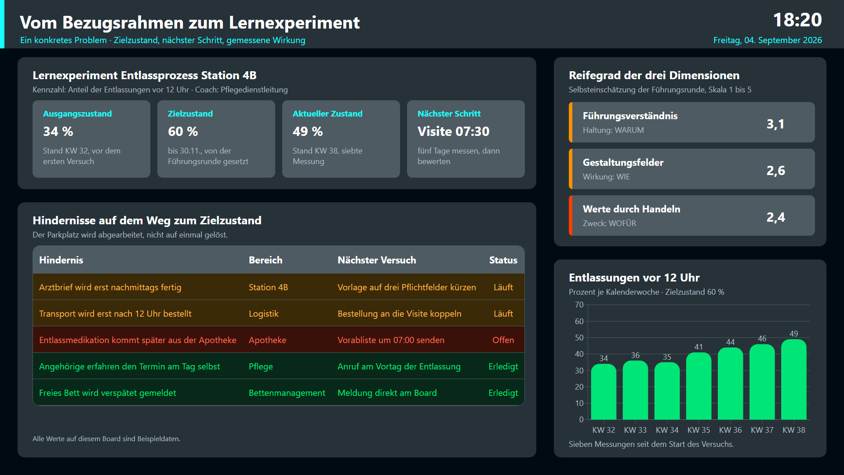
Task: Click the score value 2,6
Action: (775, 171)
